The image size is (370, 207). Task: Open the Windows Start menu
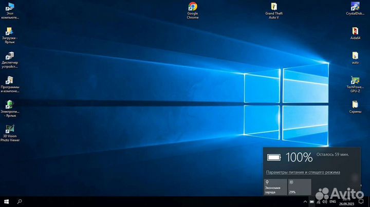click(6, 201)
